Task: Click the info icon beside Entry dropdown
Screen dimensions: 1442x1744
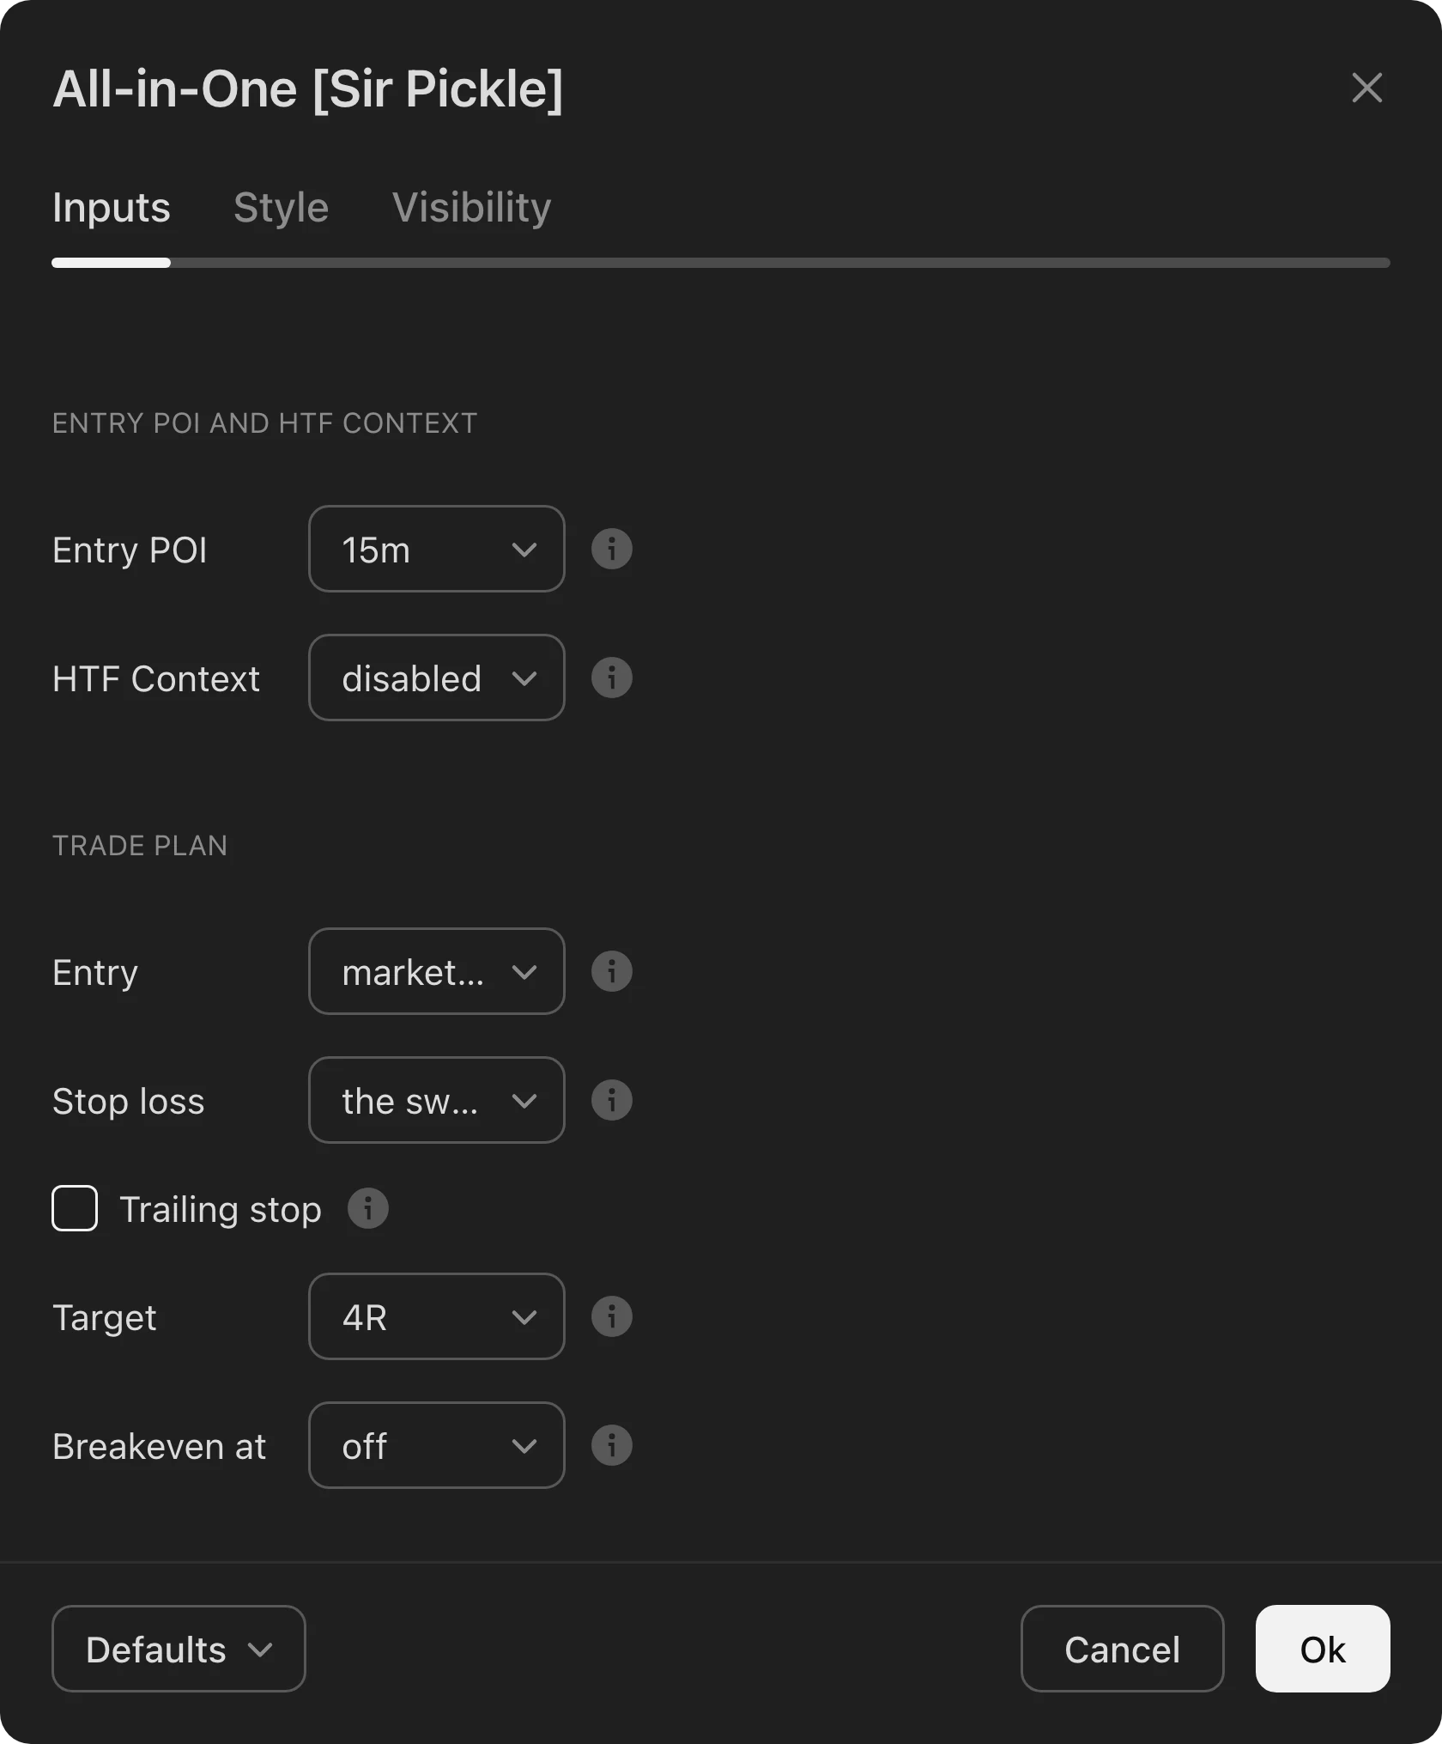Action: coord(611,971)
